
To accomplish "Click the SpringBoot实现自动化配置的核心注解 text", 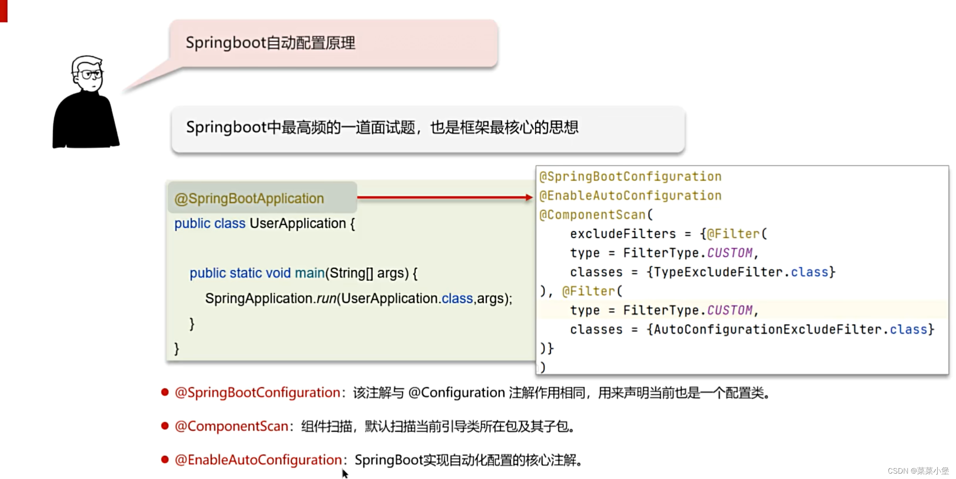I will point(468,460).
